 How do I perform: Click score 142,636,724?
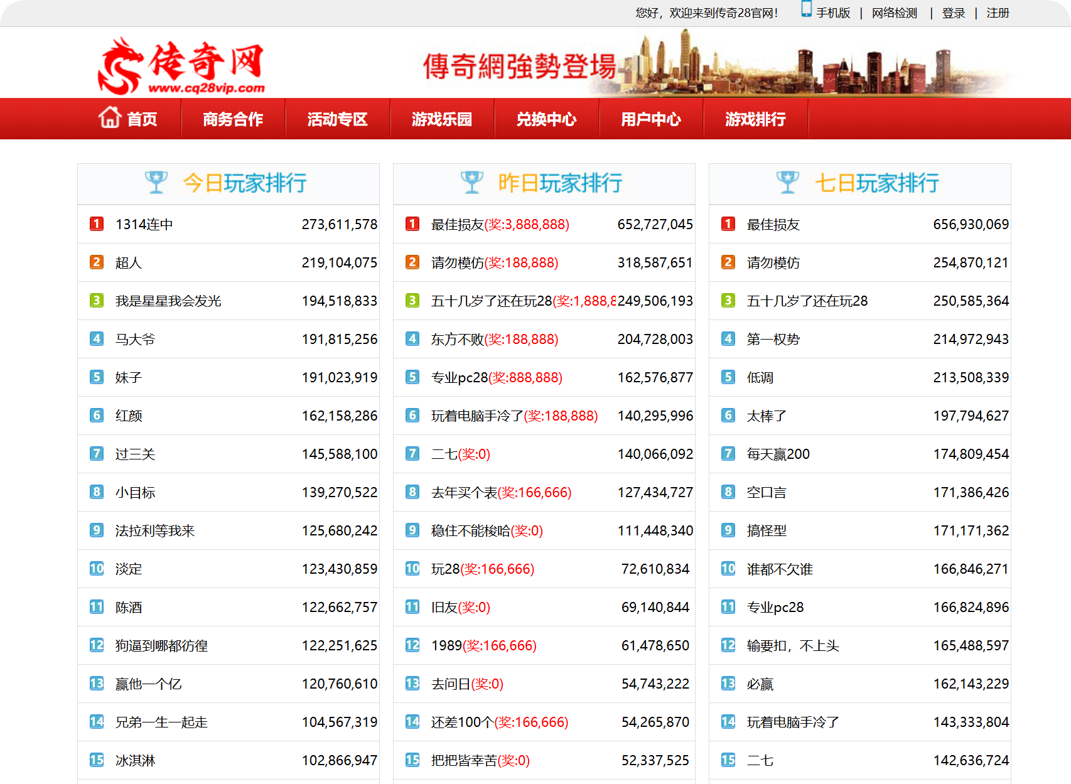pyautogui.click(x=971, y=760)
